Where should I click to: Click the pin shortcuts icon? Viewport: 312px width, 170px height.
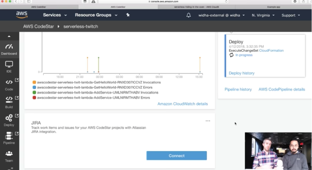(x=128, y=15)
